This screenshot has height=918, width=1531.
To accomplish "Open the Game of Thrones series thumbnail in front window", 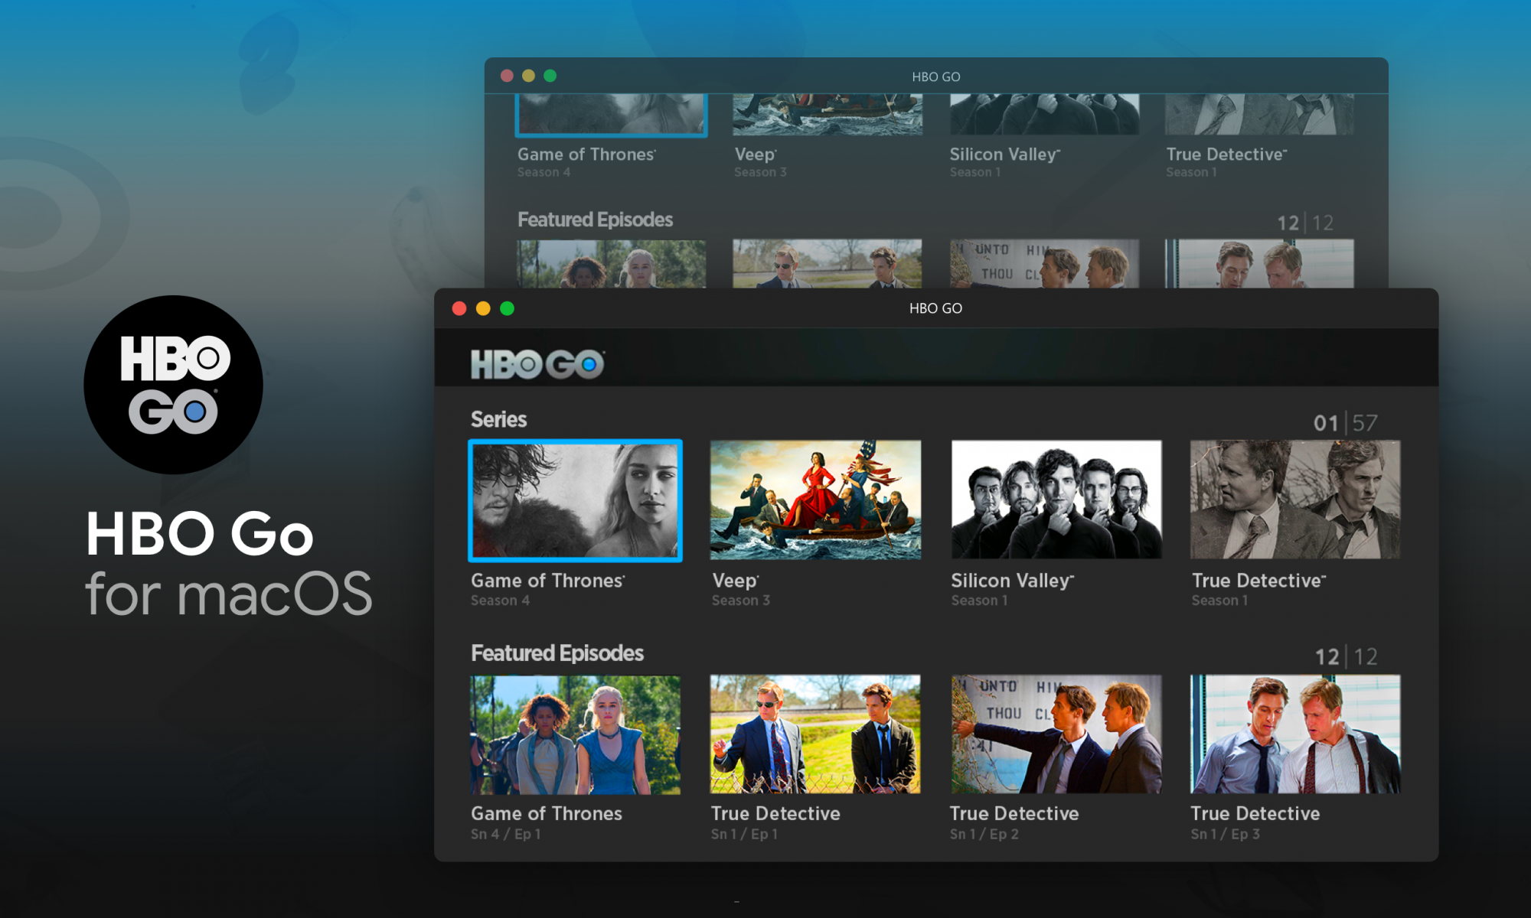I will (x=575, y=500).
